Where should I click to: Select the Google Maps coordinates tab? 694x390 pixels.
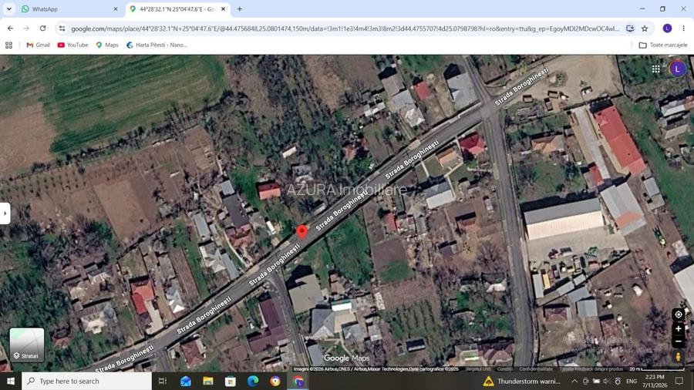coord(177,8)
